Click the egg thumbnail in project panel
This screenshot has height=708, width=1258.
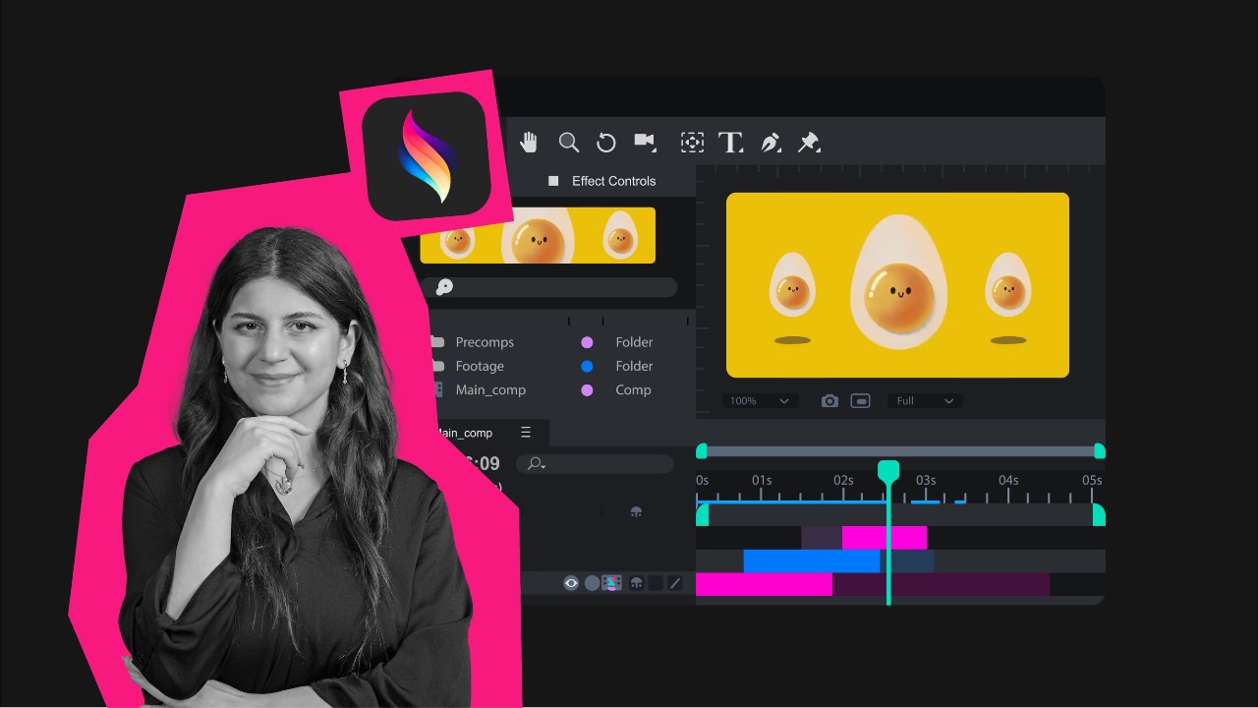coord(538,235)
